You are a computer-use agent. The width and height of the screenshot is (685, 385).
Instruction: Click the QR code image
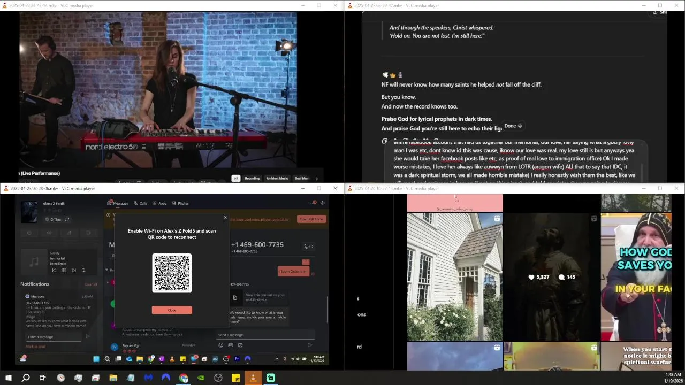pyautogui.click(x=172, y=273)
